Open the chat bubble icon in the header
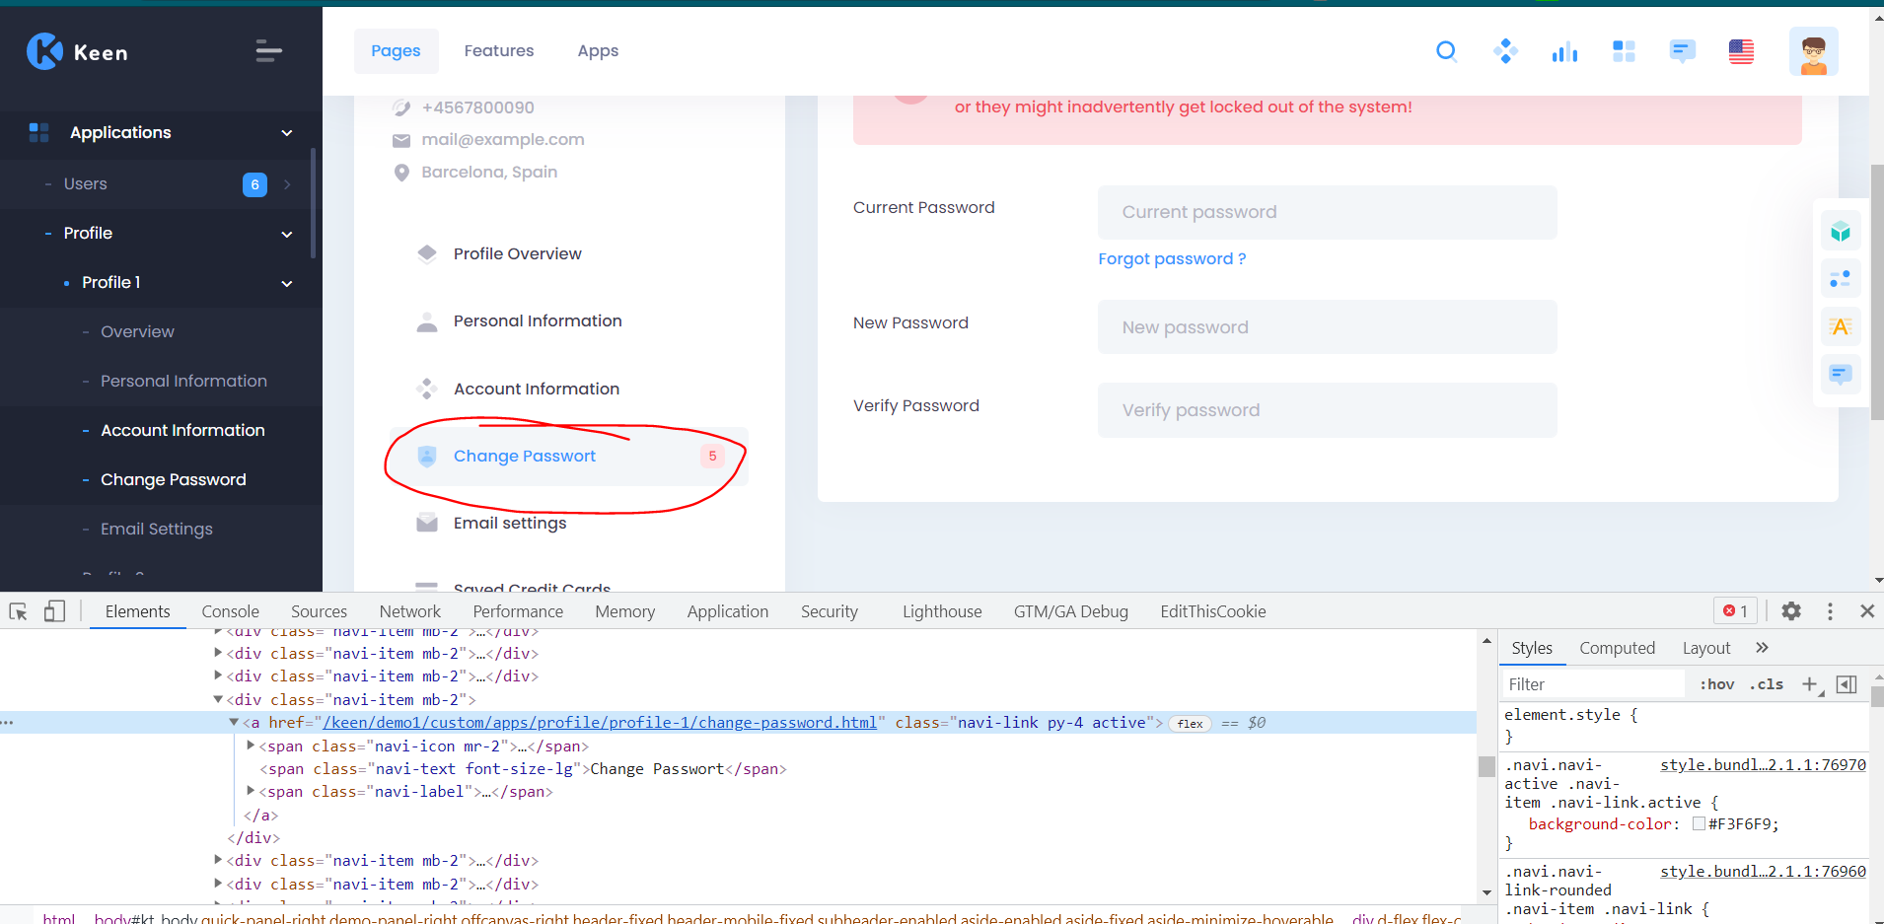This screenshot has width=1884, height=924. tap(1682, 50)
